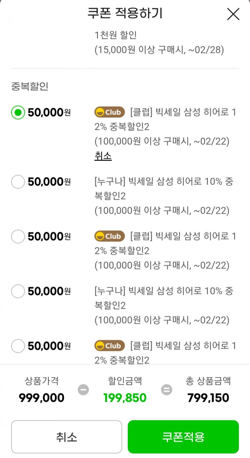Click the Club badge on fifth coupon
250x458 pixels.
109,346
